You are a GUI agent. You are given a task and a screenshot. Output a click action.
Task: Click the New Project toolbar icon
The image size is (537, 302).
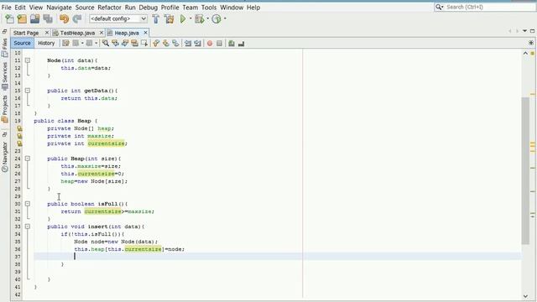[x=22, y=18]
